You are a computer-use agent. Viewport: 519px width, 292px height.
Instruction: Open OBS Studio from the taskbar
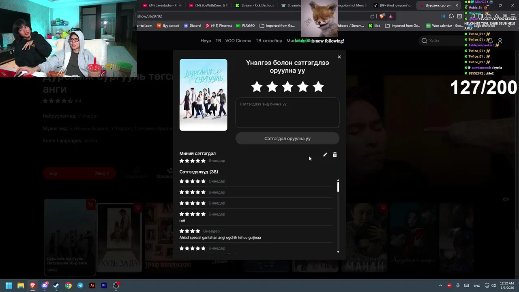pos(116,286)
